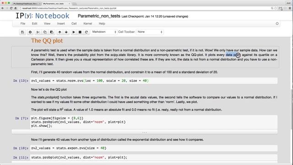The image size is (293, 165).
Task: Open the Edit menu
Action: tap(35, 23)
